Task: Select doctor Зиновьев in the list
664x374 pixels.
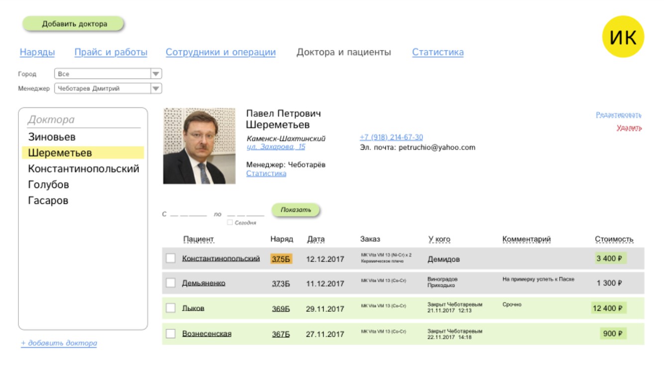Action: [x=52, y=137]
